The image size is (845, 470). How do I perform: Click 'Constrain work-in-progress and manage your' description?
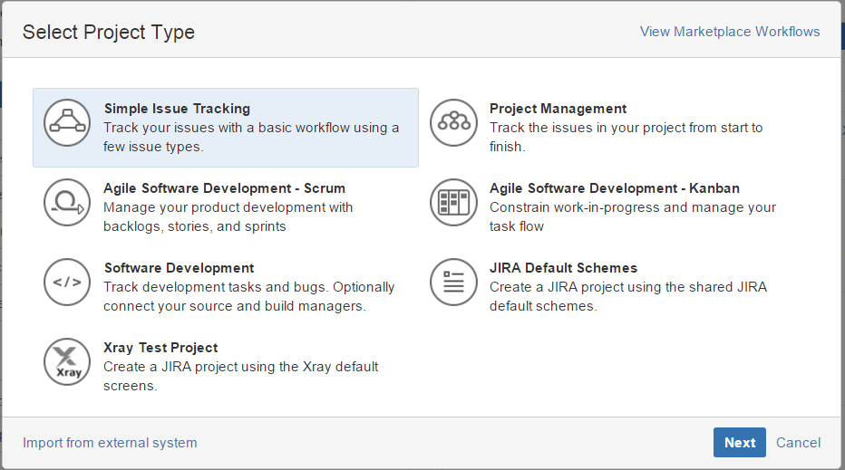(x=633, y=217)
